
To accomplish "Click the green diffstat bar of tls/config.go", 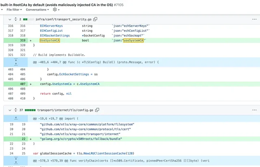I will pyautogui.click(x=30, y=110).
